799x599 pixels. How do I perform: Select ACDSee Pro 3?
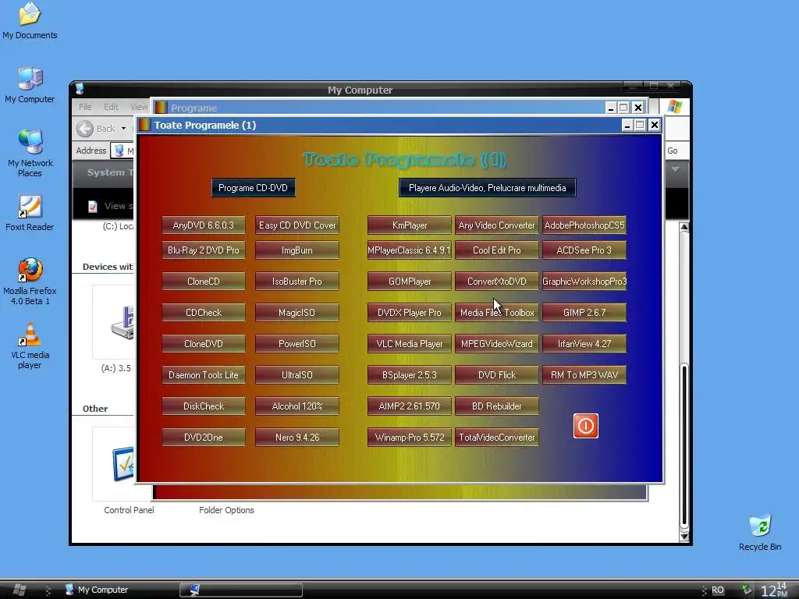tap(584, 250)
